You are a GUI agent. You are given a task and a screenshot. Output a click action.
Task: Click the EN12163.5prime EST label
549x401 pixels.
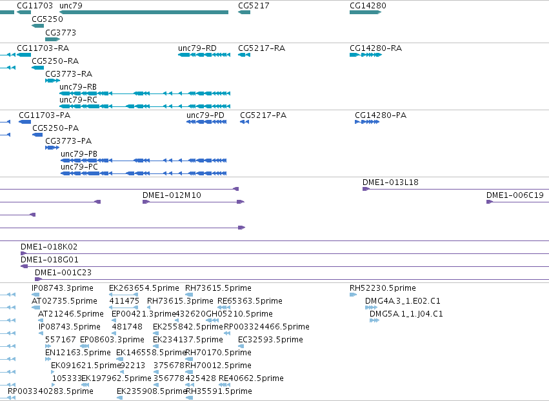(77, 353)
